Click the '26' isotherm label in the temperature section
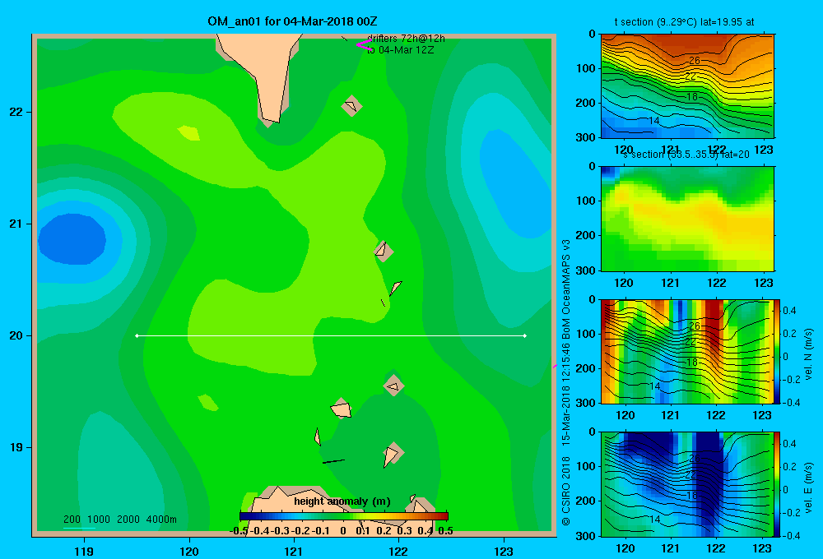Image resolution: width=823 pixels, height=559 pixels. [x=694, y=61]
